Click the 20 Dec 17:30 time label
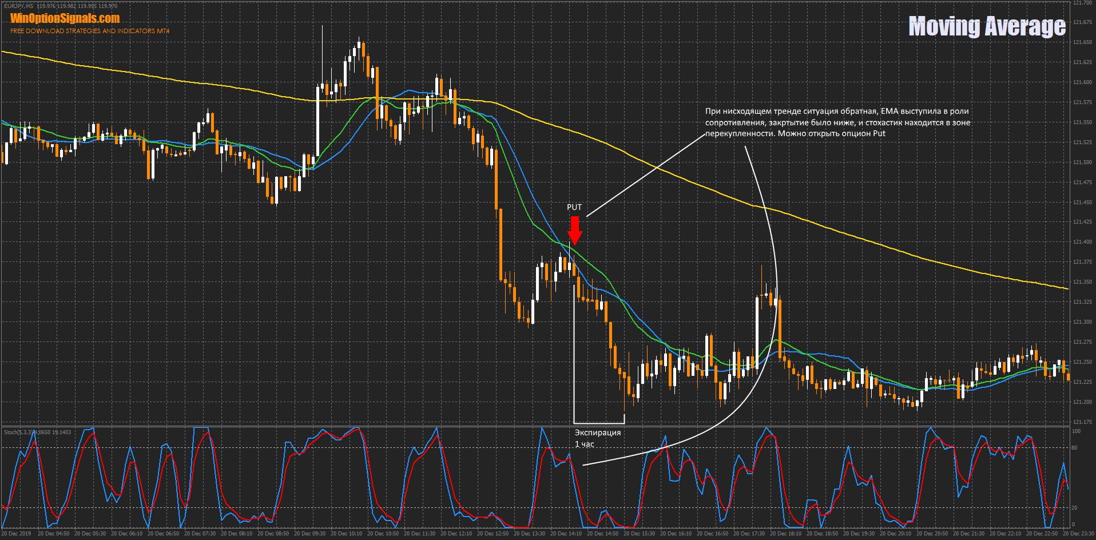The height and width of the screenshot is (540, 1096). [x=749, y=534]
